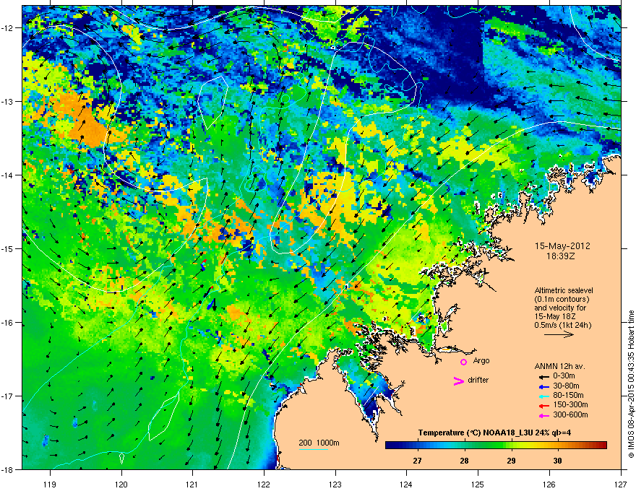Click the cyan 80-150m arrow legend icon

(544, 396)
